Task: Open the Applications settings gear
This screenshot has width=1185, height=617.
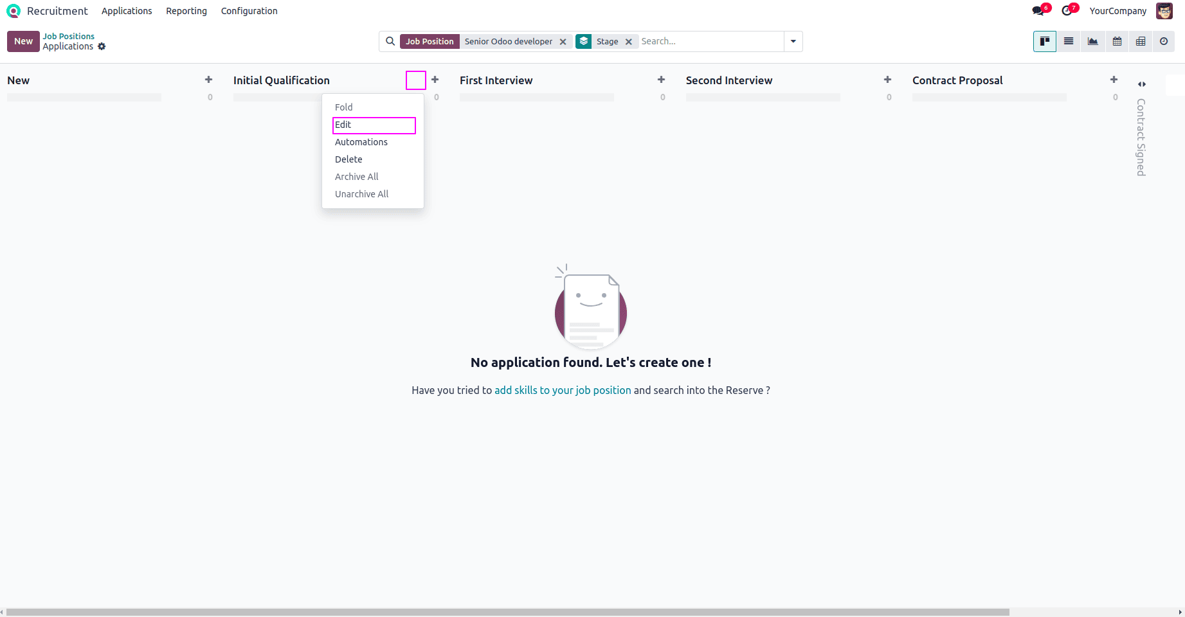Action: [x=102, y=46]
